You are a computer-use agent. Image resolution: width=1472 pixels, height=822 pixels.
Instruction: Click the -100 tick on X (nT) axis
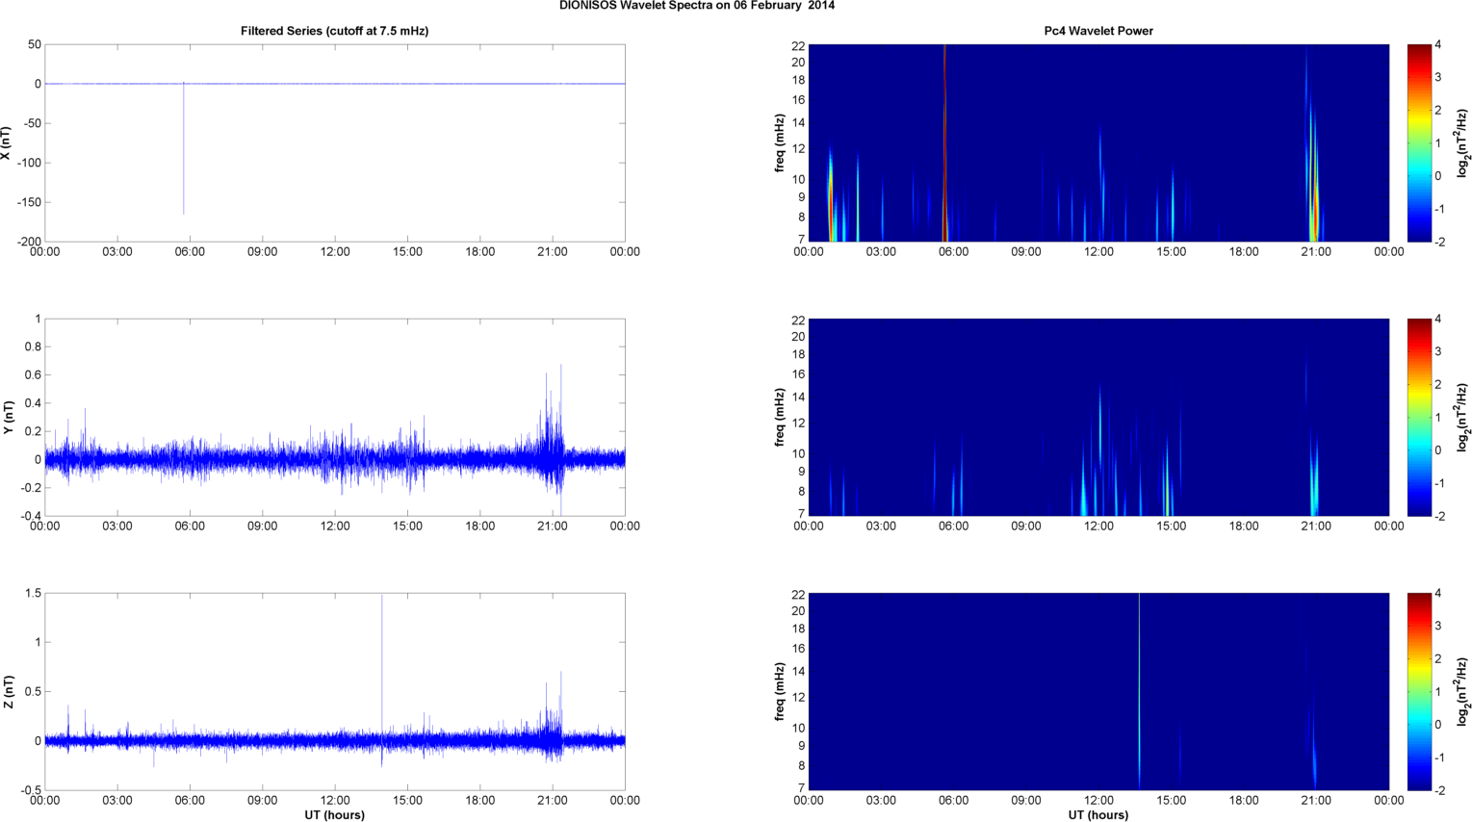coord(28,163)
